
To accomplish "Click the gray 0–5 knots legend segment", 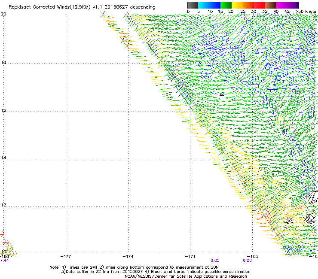I will pyautogui.click(x=193, y=5).
